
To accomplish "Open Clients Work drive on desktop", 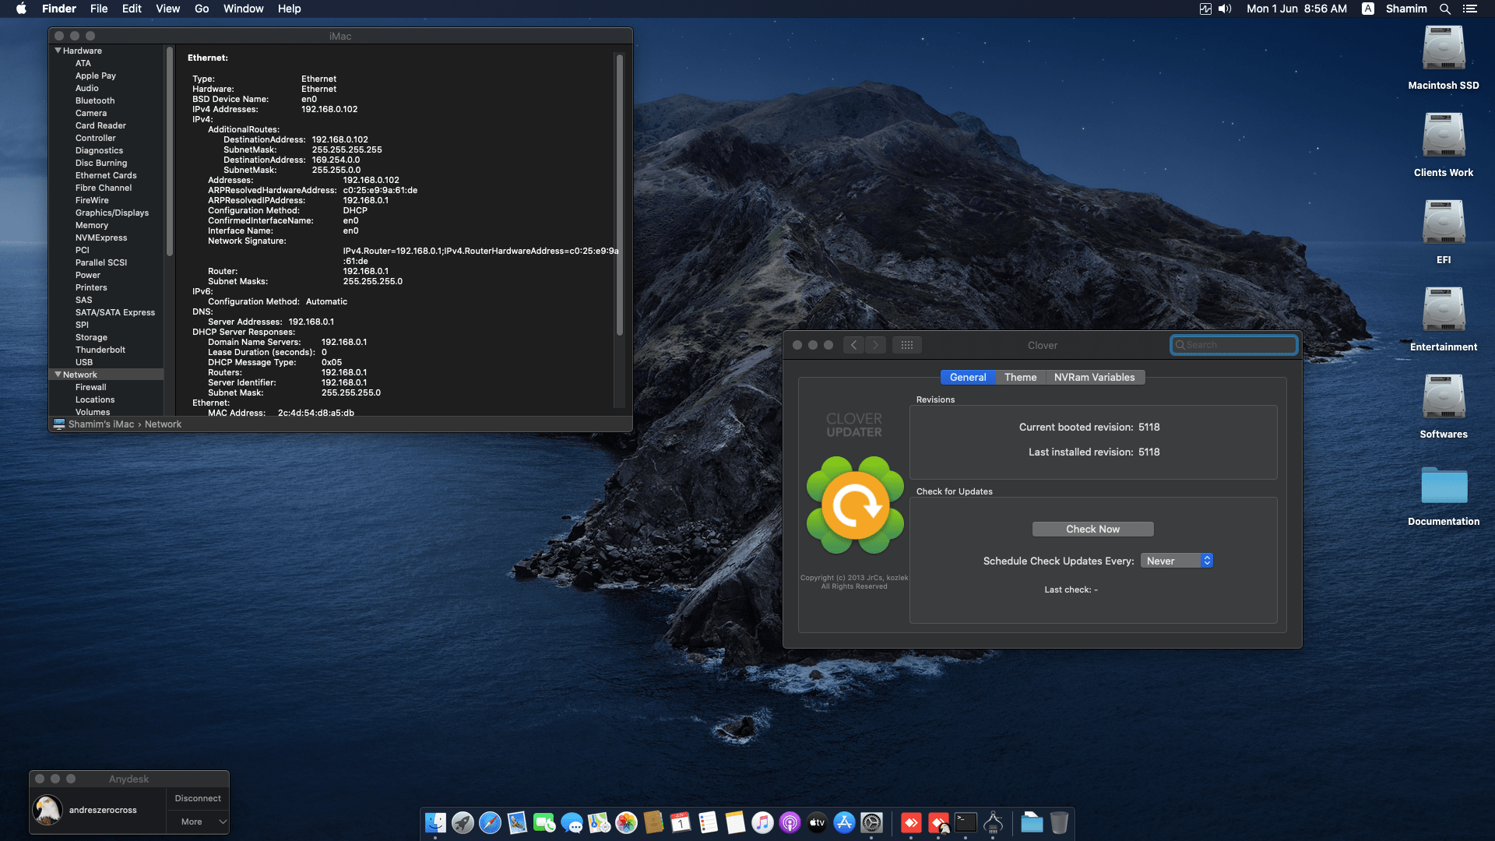I will [1444, 146].
